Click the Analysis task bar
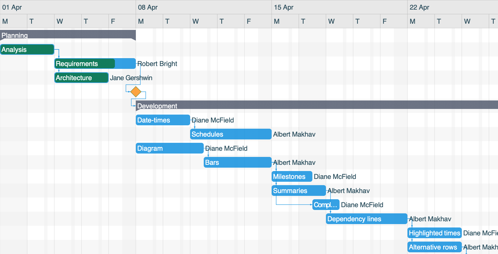This screenshot has height=254, width=498. tap(27, 49)
